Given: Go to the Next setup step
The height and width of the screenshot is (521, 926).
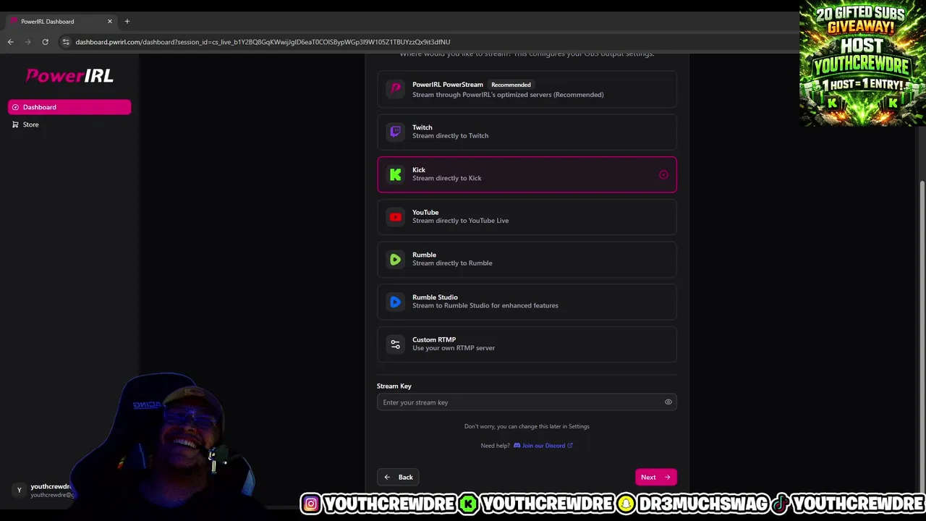Looking at the screenshot, I should [x=656, y=477].
